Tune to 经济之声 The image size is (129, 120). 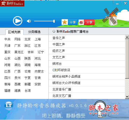tap(87, 51)
